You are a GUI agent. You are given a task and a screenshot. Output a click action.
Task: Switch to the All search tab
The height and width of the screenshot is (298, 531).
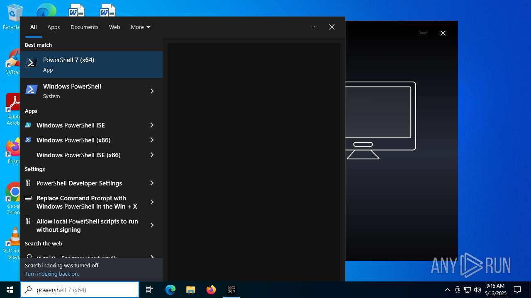pyautogui.click(x=34, y=27)
